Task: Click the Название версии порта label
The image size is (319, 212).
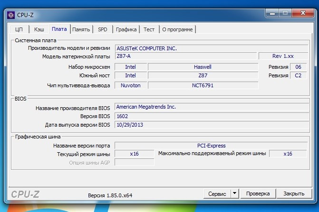Action: tap(82, 146)
